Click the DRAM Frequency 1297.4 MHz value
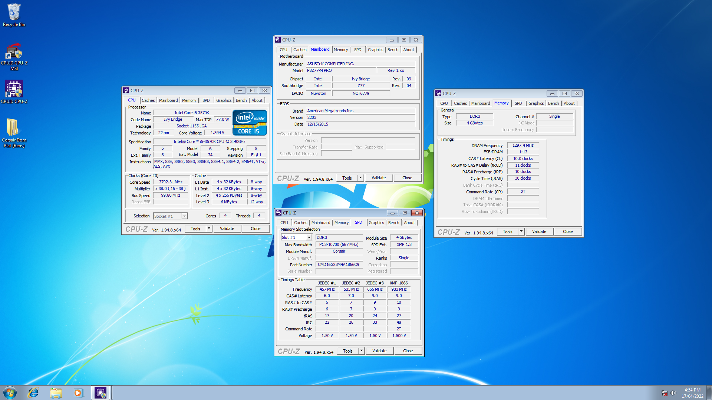 [523, 146]
